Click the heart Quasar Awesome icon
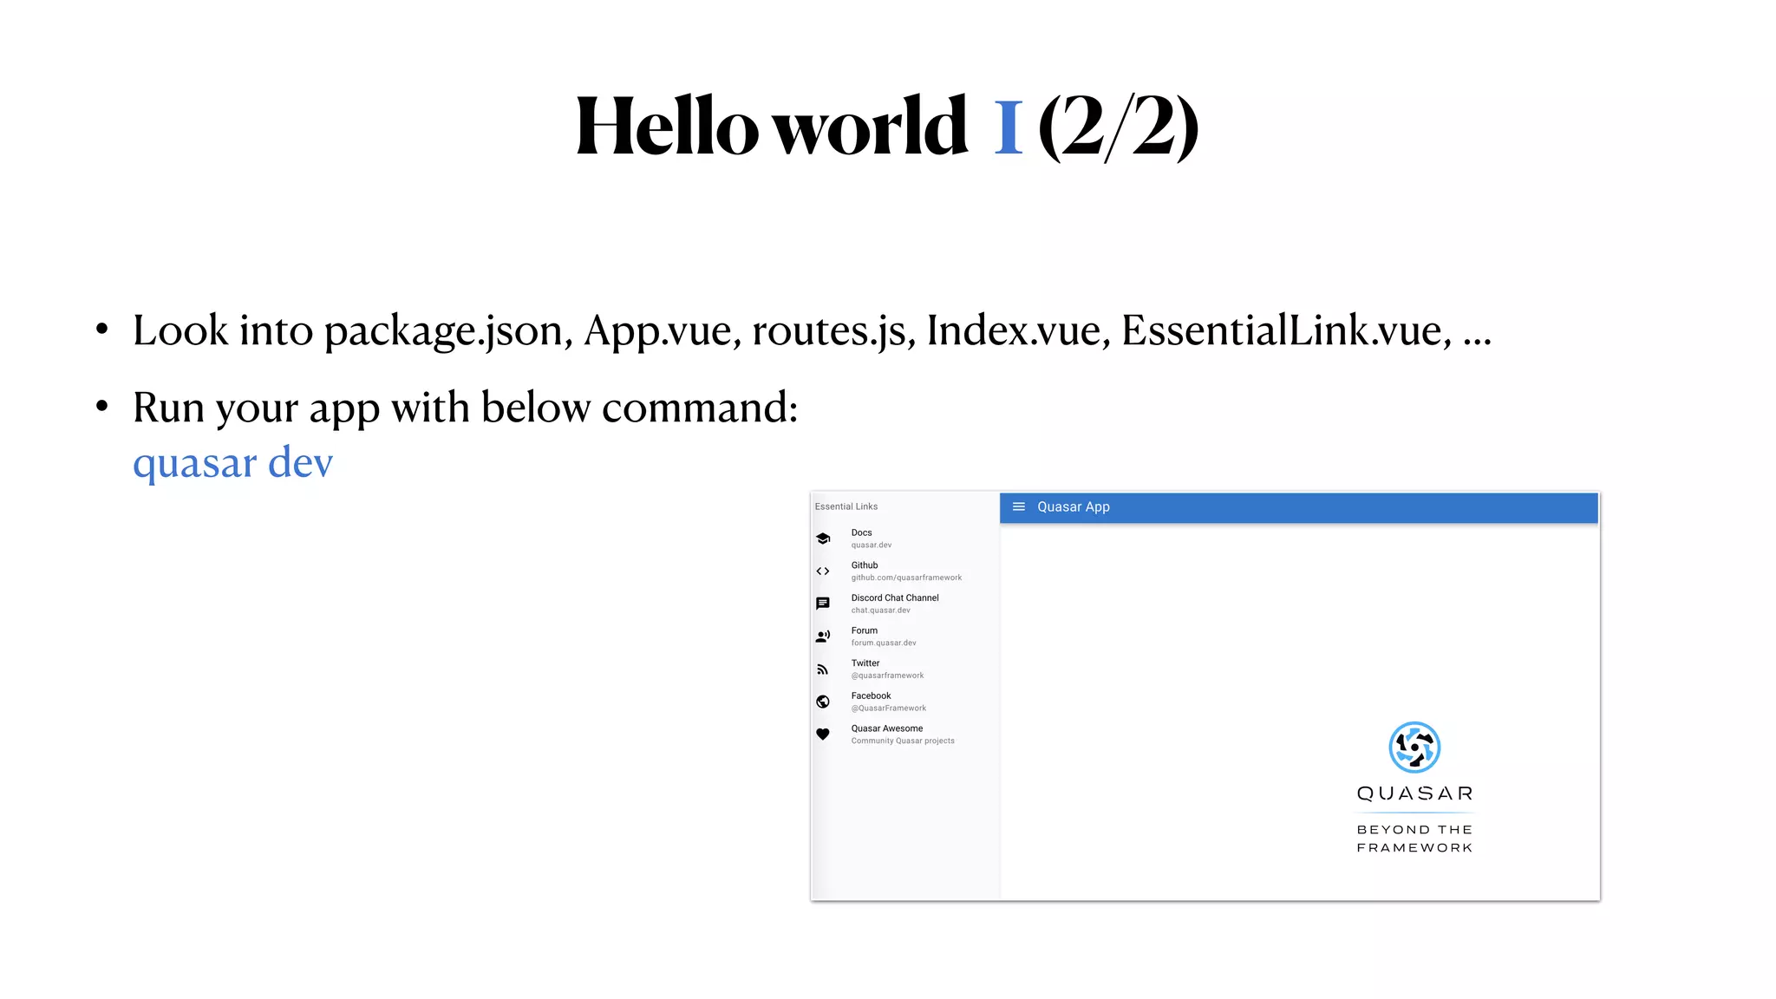 pyautogui.click(x=823, y=735)
